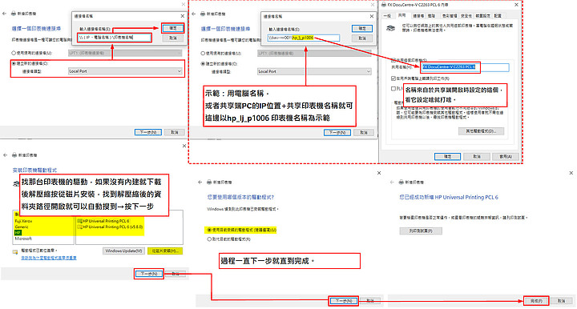The width and height of the screenshot is (577, 309).
Task: Click printer icon in wizard with IP placeholder port name
Action: (14, 14)
